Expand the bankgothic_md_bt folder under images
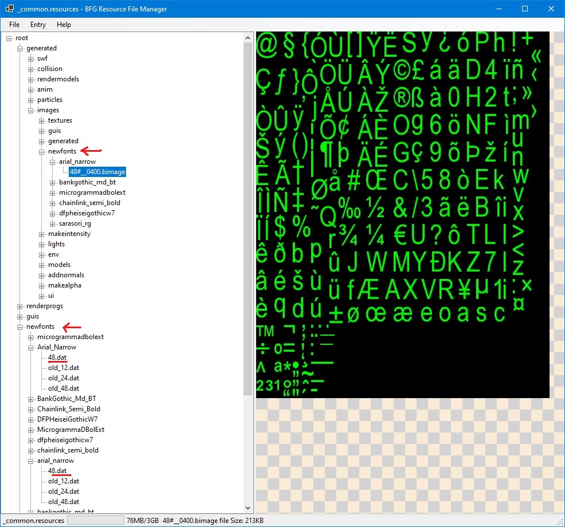Screen dimensions: 565x527 (52, 183)
